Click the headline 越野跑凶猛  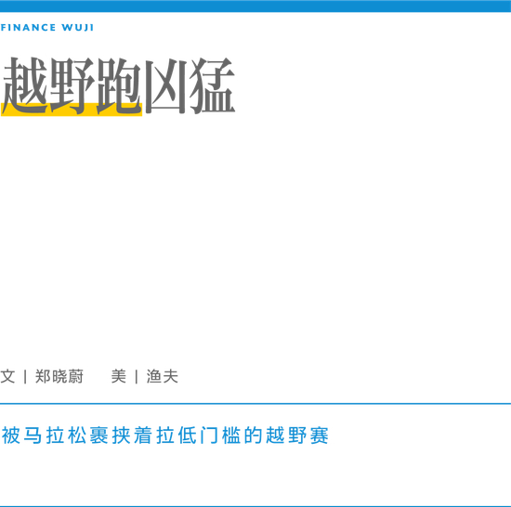pos(118,86)
